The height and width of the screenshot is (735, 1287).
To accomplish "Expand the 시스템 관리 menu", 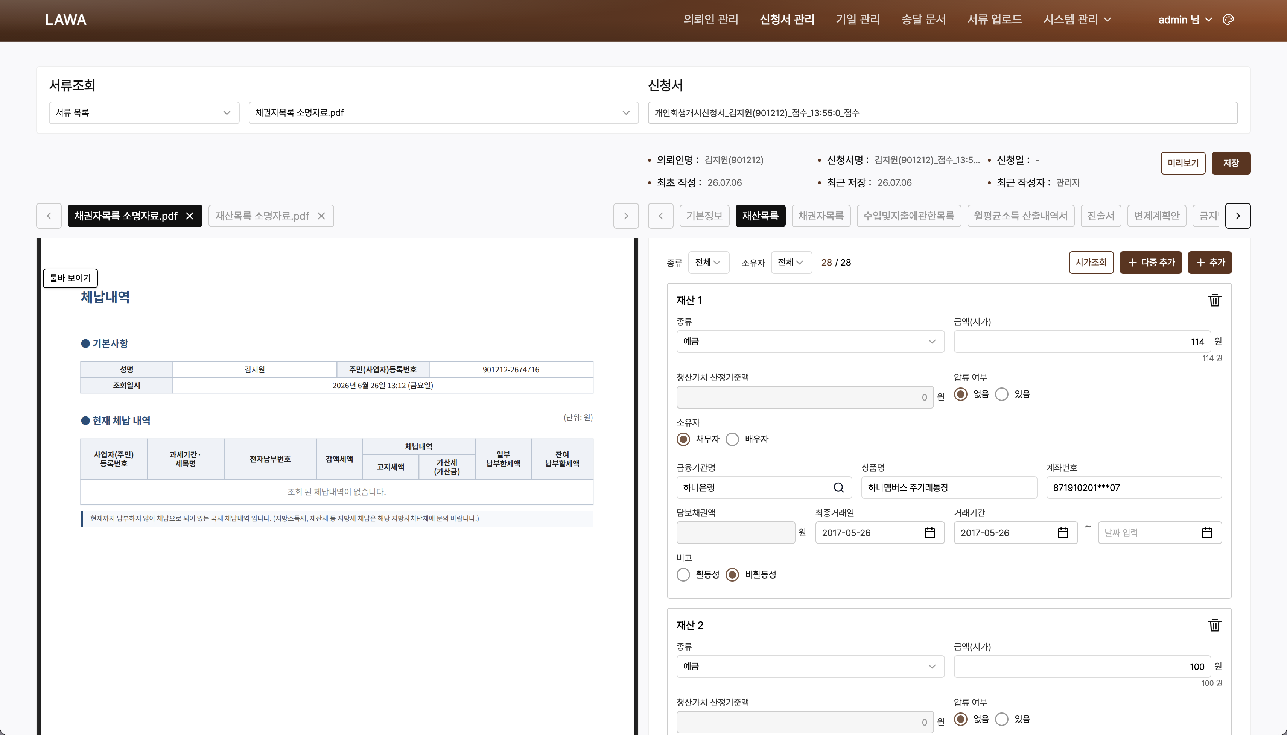I will point(1077,20).
